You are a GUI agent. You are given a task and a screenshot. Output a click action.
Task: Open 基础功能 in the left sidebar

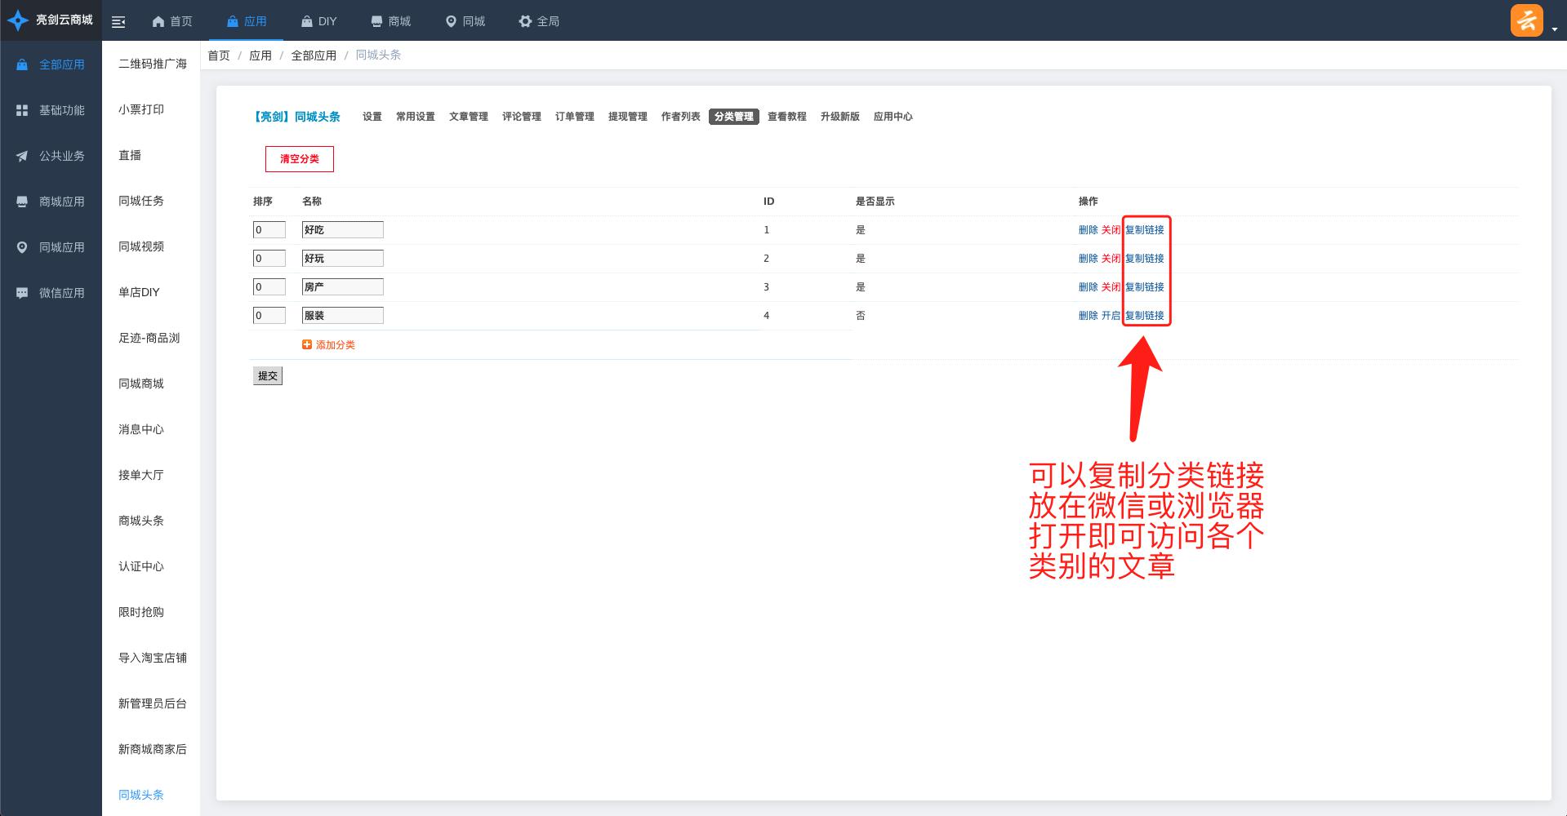tap(61, 110)
